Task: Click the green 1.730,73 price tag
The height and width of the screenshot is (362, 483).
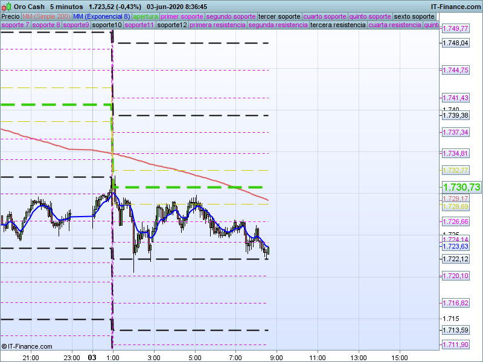Action: [x=461, y=188]
